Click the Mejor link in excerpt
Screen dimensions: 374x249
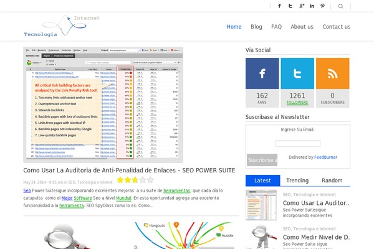point(67,198)
